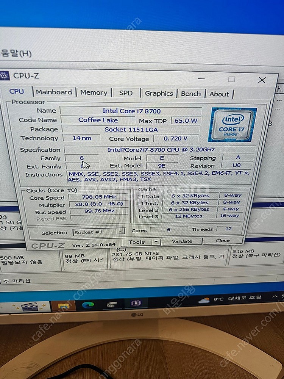
Task: Click the Socket 1151 LGA package value
Action: (x=131, y=130)
